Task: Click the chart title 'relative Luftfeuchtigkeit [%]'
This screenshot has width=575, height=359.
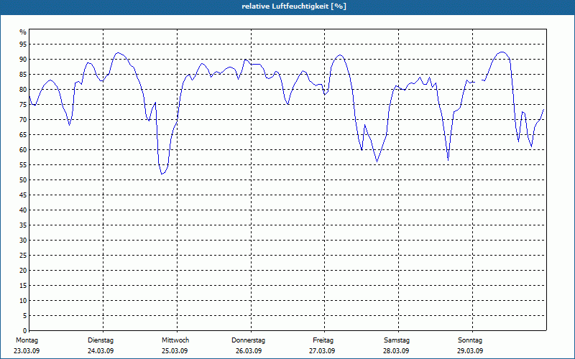Action: click(x=294, y=6)
